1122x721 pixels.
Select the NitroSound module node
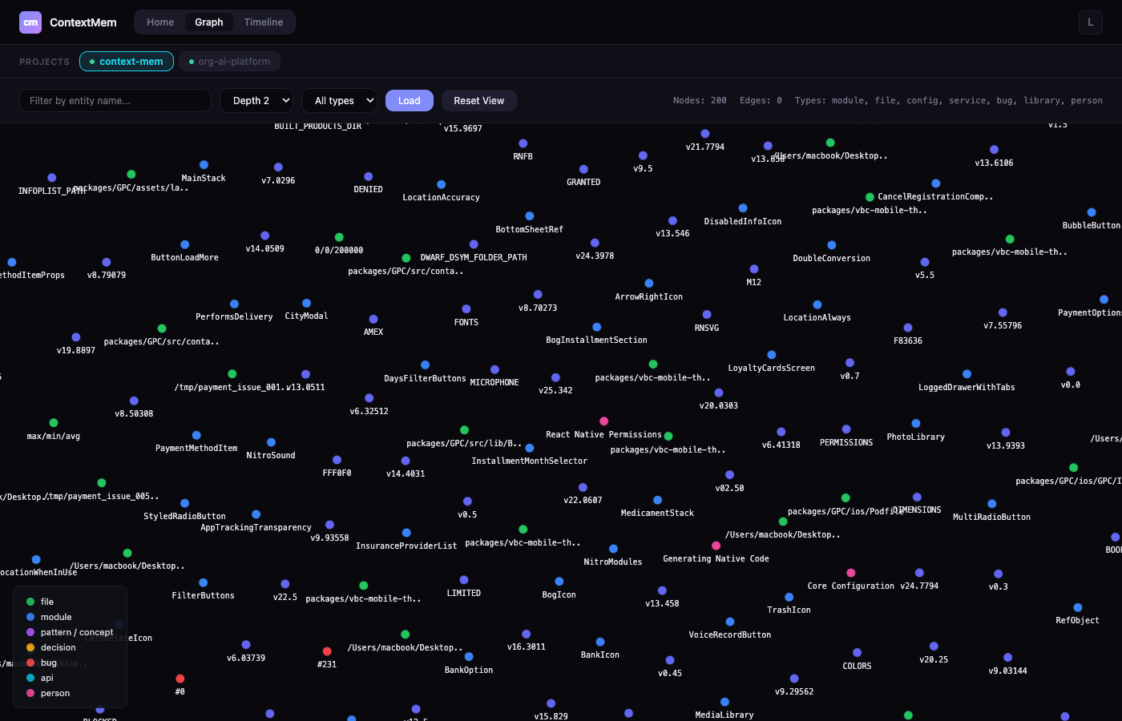point(271,442)
